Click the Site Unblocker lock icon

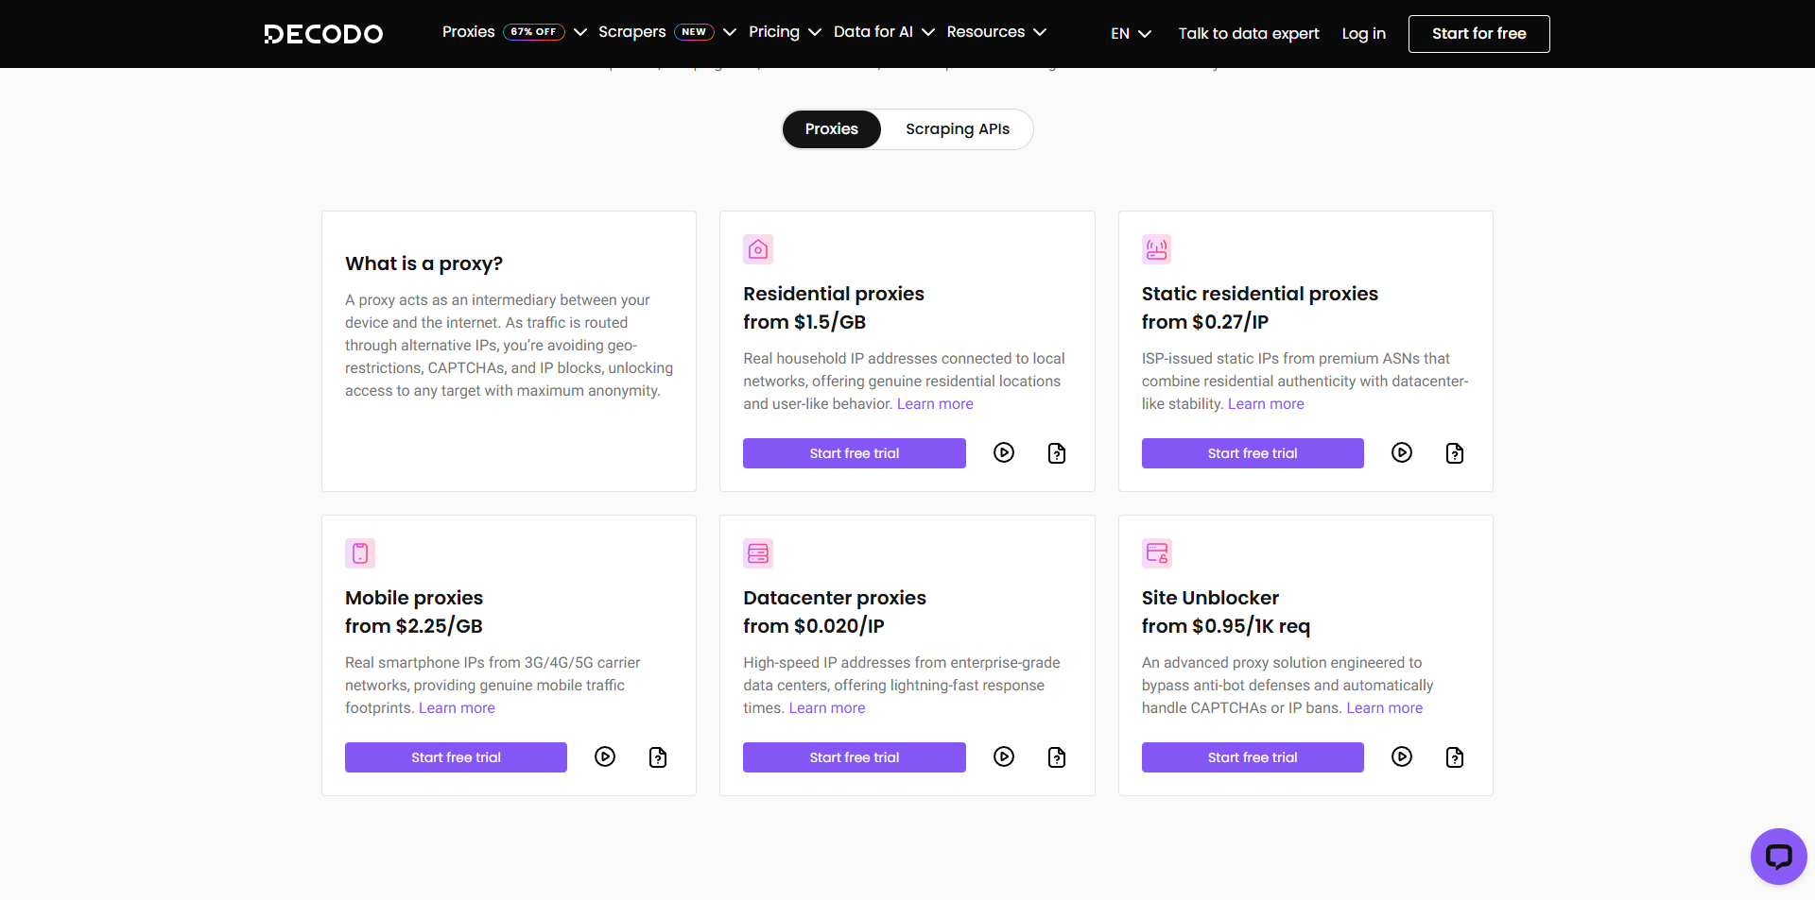coord(1156,553)
